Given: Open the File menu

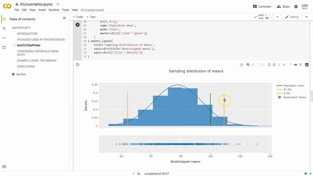Looking at the screenshot, I should (x=17, y=10).
